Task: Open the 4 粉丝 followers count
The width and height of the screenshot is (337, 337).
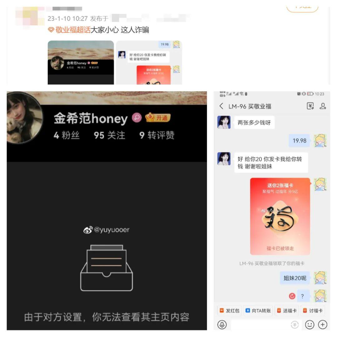Action: [67, 135]
